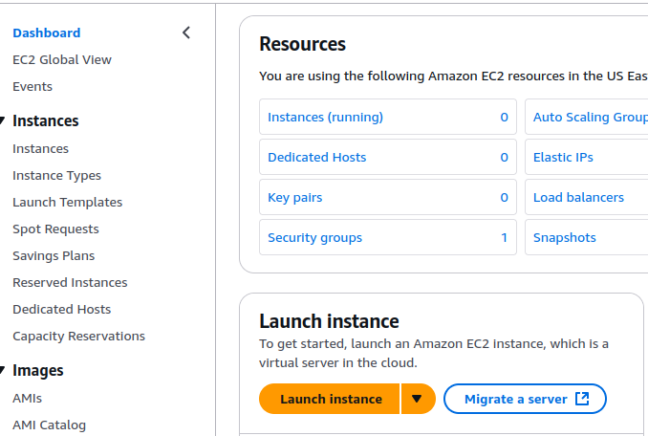
Task: Click the external link icon on Migrate a server
Action: [x=582, y=399]
